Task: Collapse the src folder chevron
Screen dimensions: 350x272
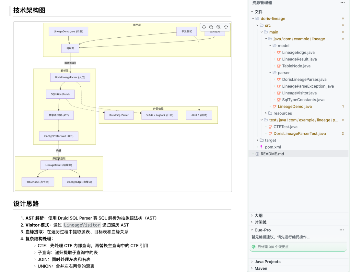Action: 257,25
